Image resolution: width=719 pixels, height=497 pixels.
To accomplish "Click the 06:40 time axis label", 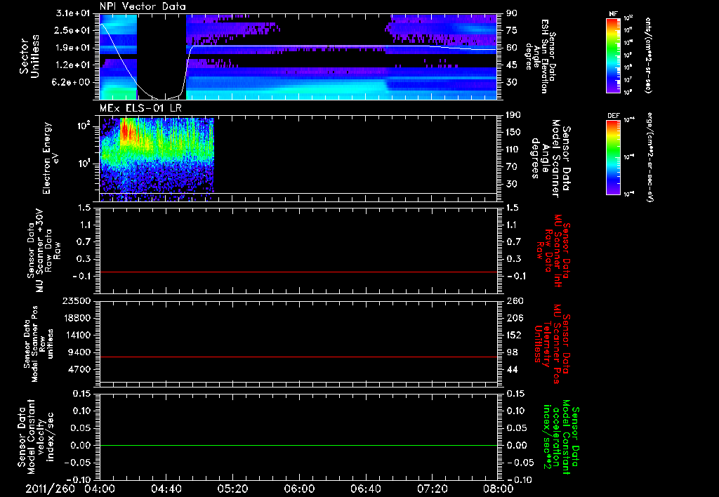I will point(365,489).
